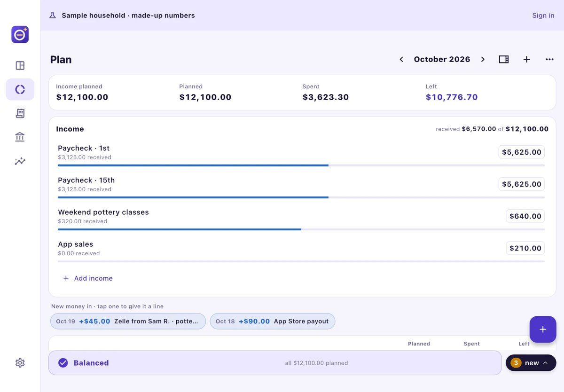Click the Left column header
Screen dimensions: 564x392
pyautogui.click(x=524, y=344)
